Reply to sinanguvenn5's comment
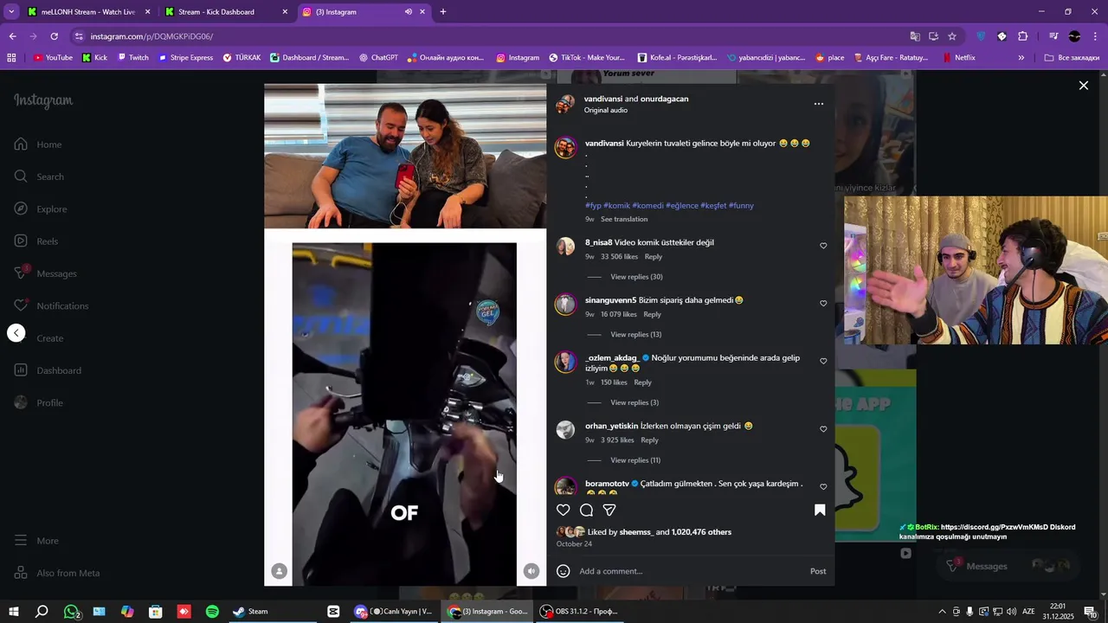The height and width of the screenshot is (623, 1108). click(652, 315)
